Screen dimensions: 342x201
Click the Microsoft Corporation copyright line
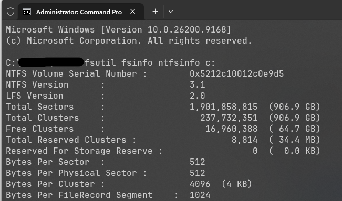click(x=129, y=41)
